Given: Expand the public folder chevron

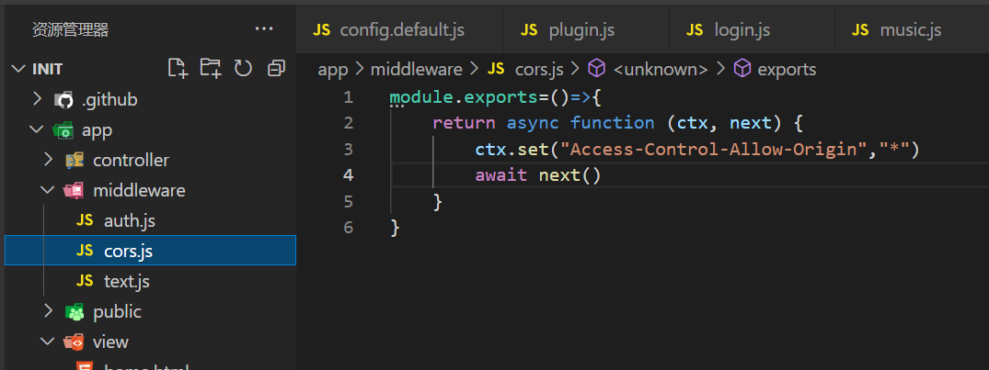Looking at the screenshot, I should [x=48, y=311].
